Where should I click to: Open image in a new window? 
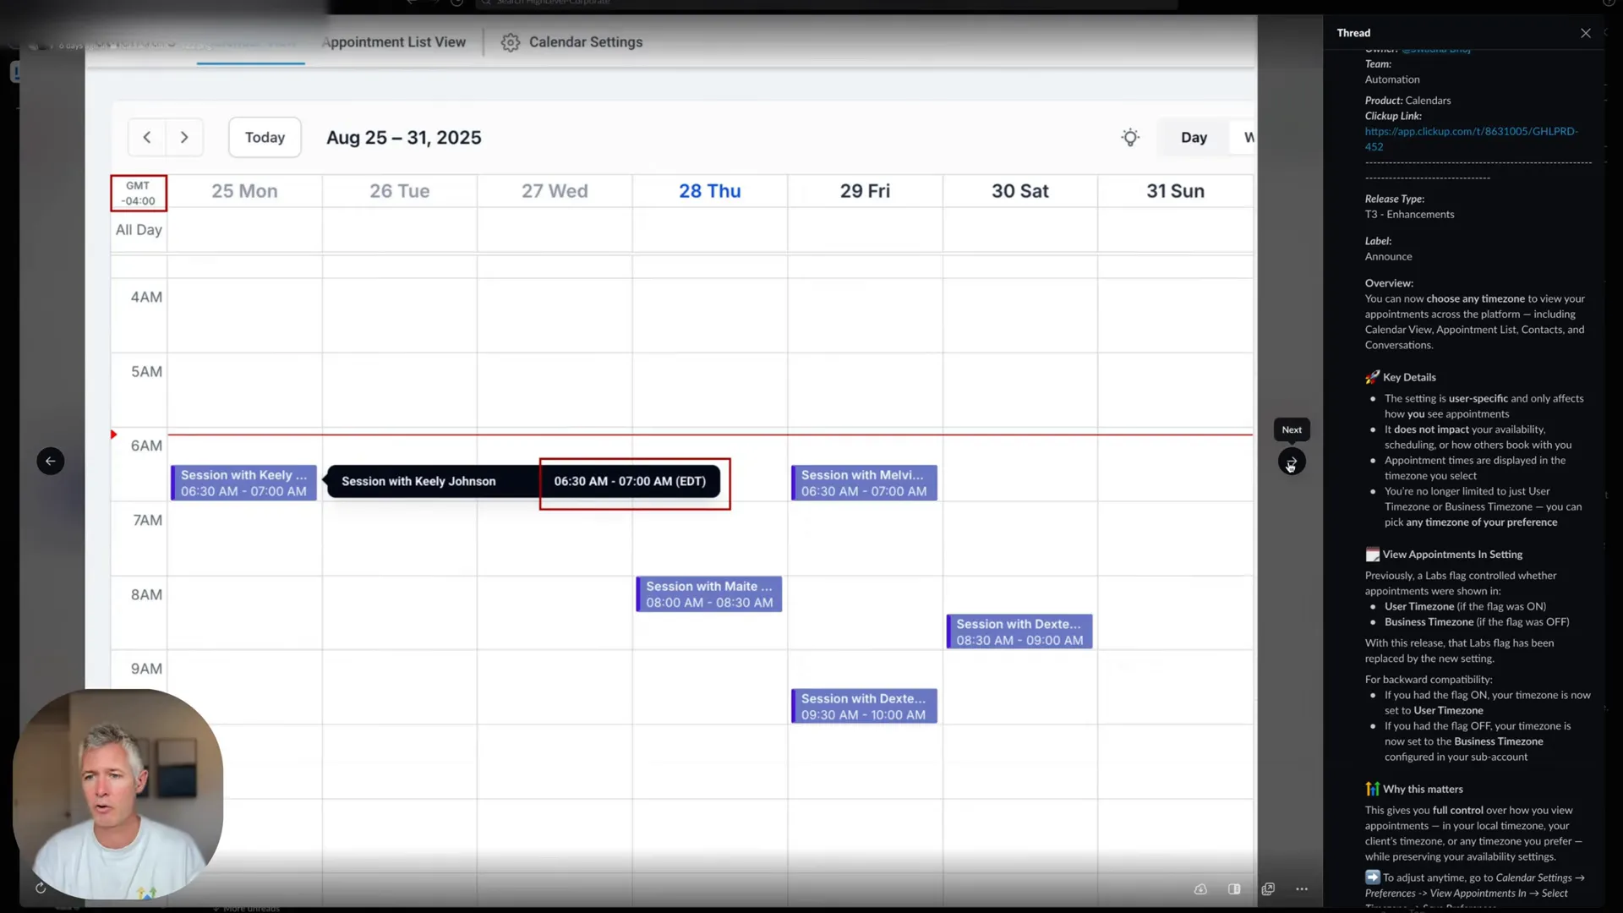pos(1268,888)
